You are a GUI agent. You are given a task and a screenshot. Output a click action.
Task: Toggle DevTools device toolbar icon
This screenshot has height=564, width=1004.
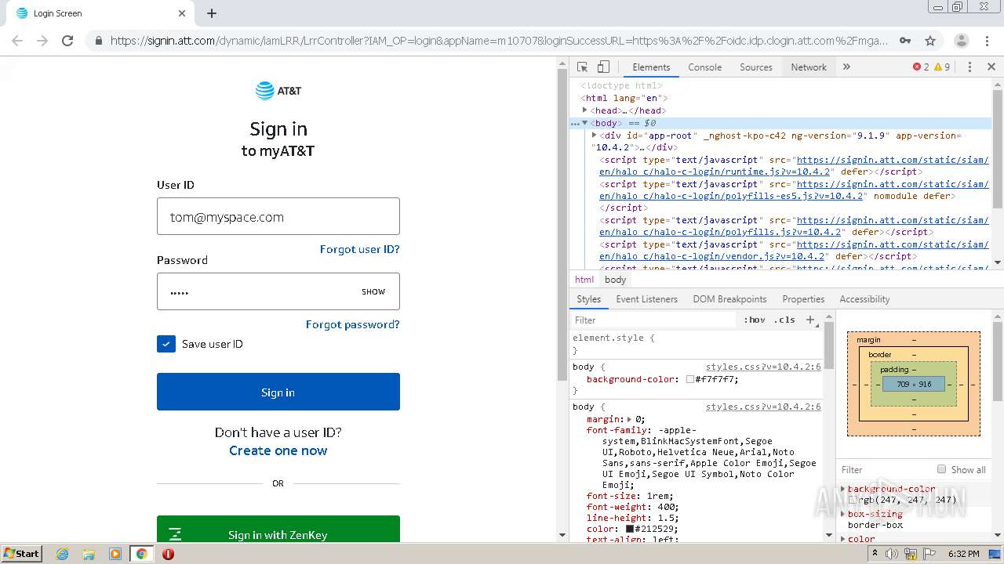click(603, 67)
